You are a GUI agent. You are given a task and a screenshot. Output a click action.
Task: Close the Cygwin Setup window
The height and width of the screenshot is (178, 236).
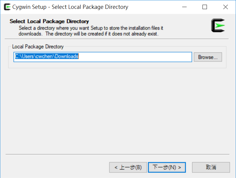(x=225, y=7)
